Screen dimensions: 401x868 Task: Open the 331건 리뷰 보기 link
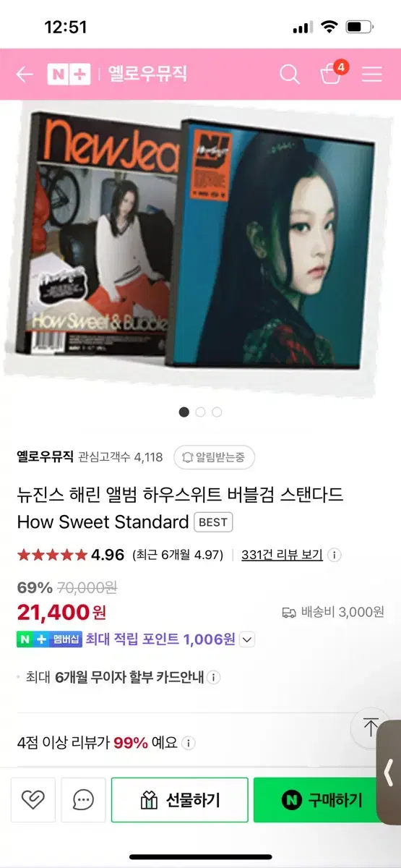pos(282,555)
